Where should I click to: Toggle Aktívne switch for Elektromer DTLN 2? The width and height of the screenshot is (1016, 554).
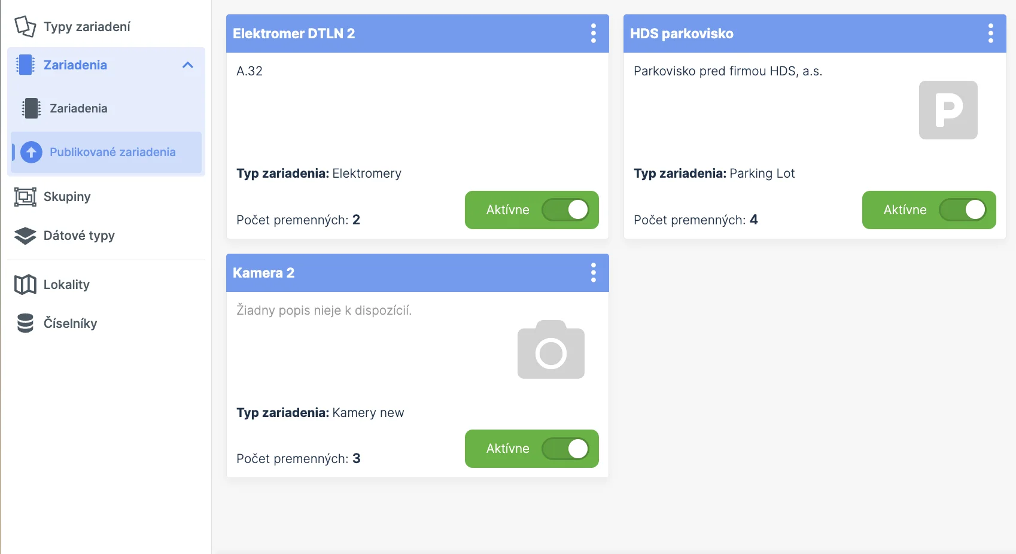coord(565,210)
